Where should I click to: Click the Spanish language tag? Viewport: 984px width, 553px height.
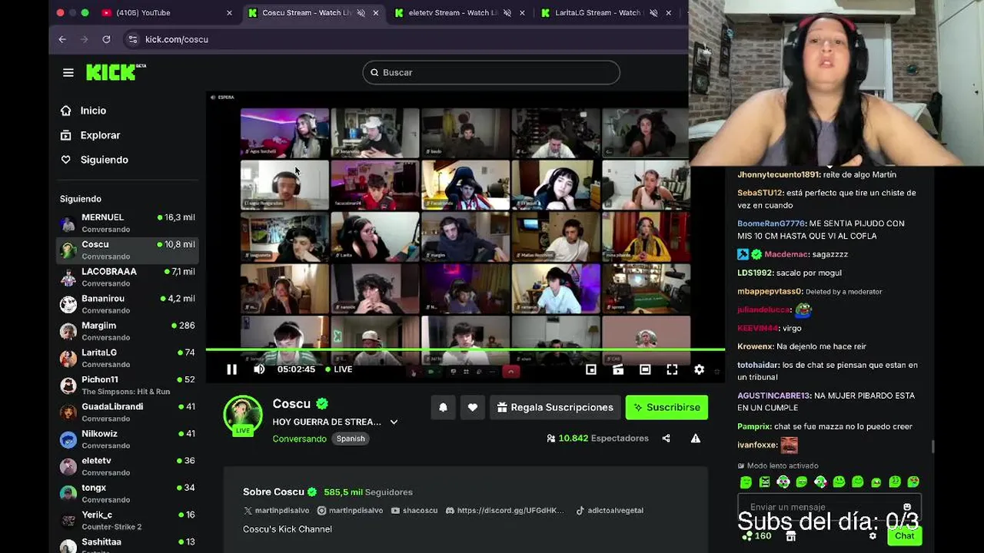pyautogui.click(x=351, y=439)
